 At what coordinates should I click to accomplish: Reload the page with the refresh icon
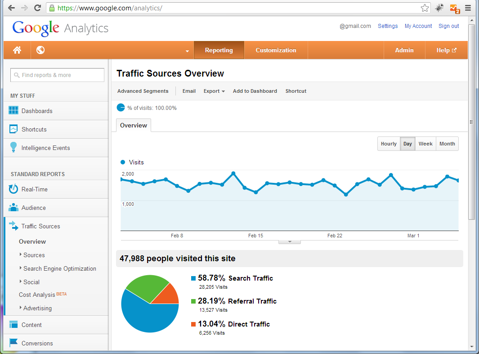click(38, 8)
